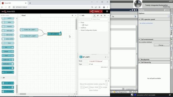Collapse CPU operator panel in TIA Portal

pyautogui.click(x=139, y=19)
